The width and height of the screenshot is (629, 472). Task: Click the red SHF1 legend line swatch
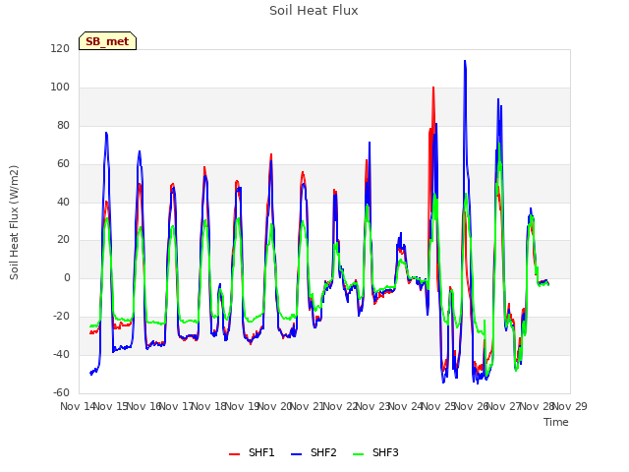234,453
